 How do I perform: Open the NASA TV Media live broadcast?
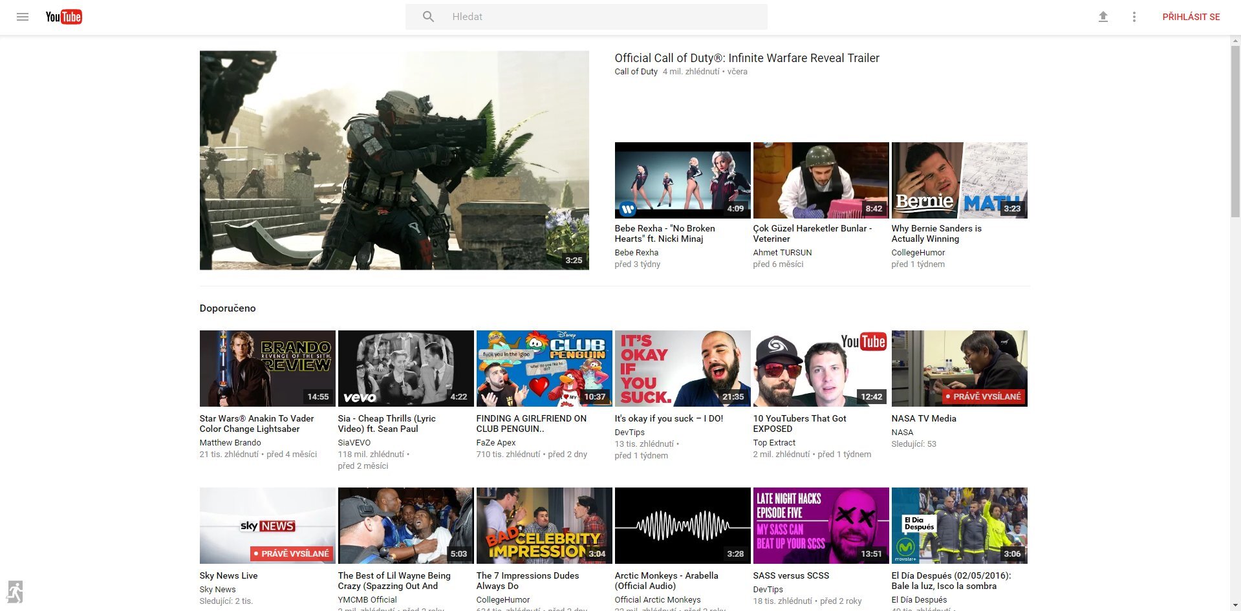(x=959, y=369)
